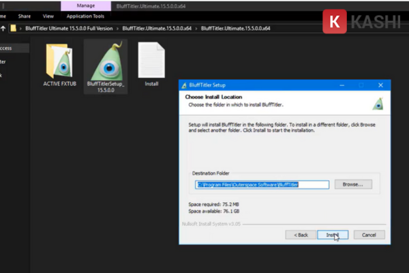Expand chevron before last BluffTitler.Ultimate.15.5.0.0.x64 breadcrumb

click(196, 29)
